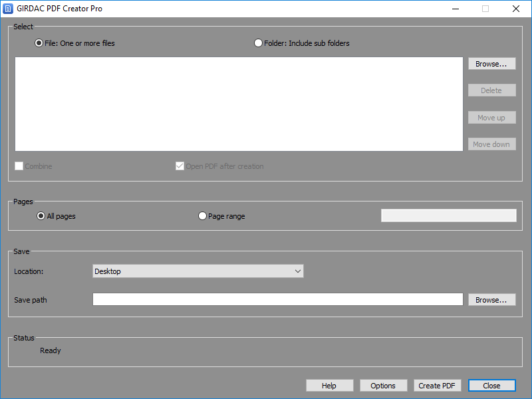Open the Location dropdown showing Desktop
The image size is (532, 399).
198,271
